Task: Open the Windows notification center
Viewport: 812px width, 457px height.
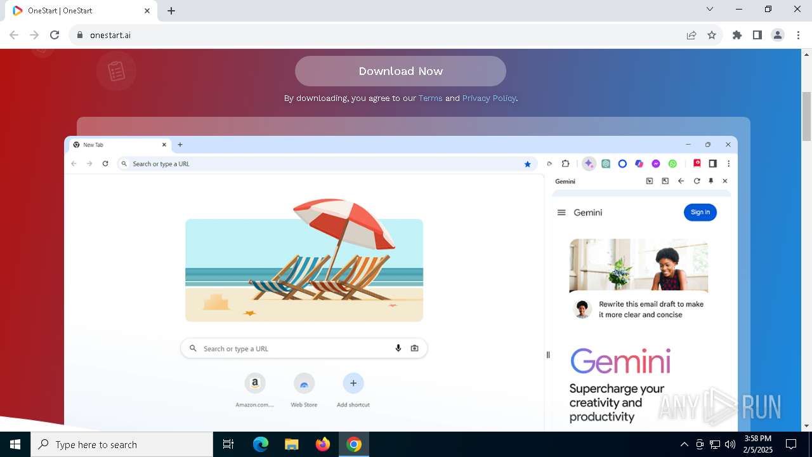Action: tap(791, 444)
